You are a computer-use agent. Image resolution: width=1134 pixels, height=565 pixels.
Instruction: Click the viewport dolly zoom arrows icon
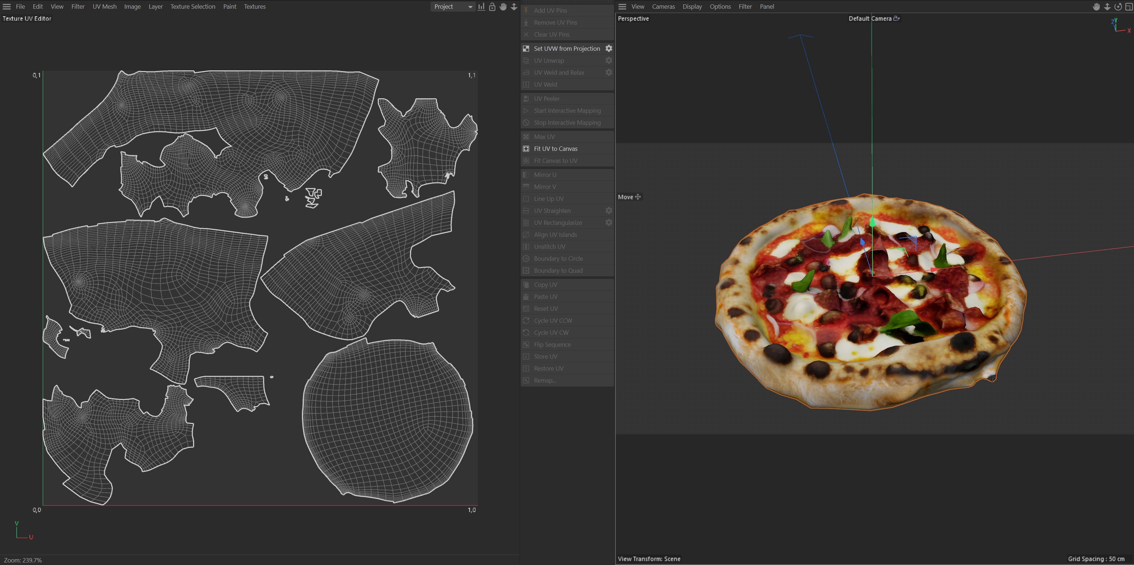coord(1107,7)
